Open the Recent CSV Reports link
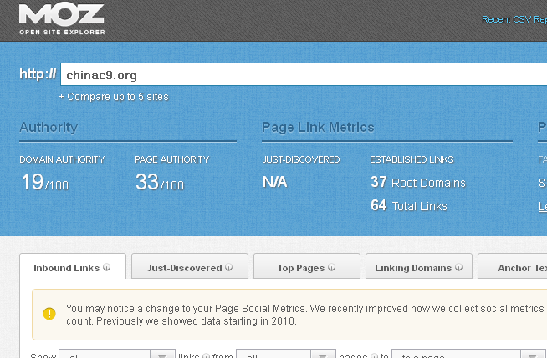Viewport: 547px width, 358px height. [514, 19]
